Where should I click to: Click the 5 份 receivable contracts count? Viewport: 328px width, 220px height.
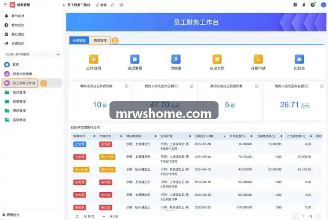[x=230, y=105]
